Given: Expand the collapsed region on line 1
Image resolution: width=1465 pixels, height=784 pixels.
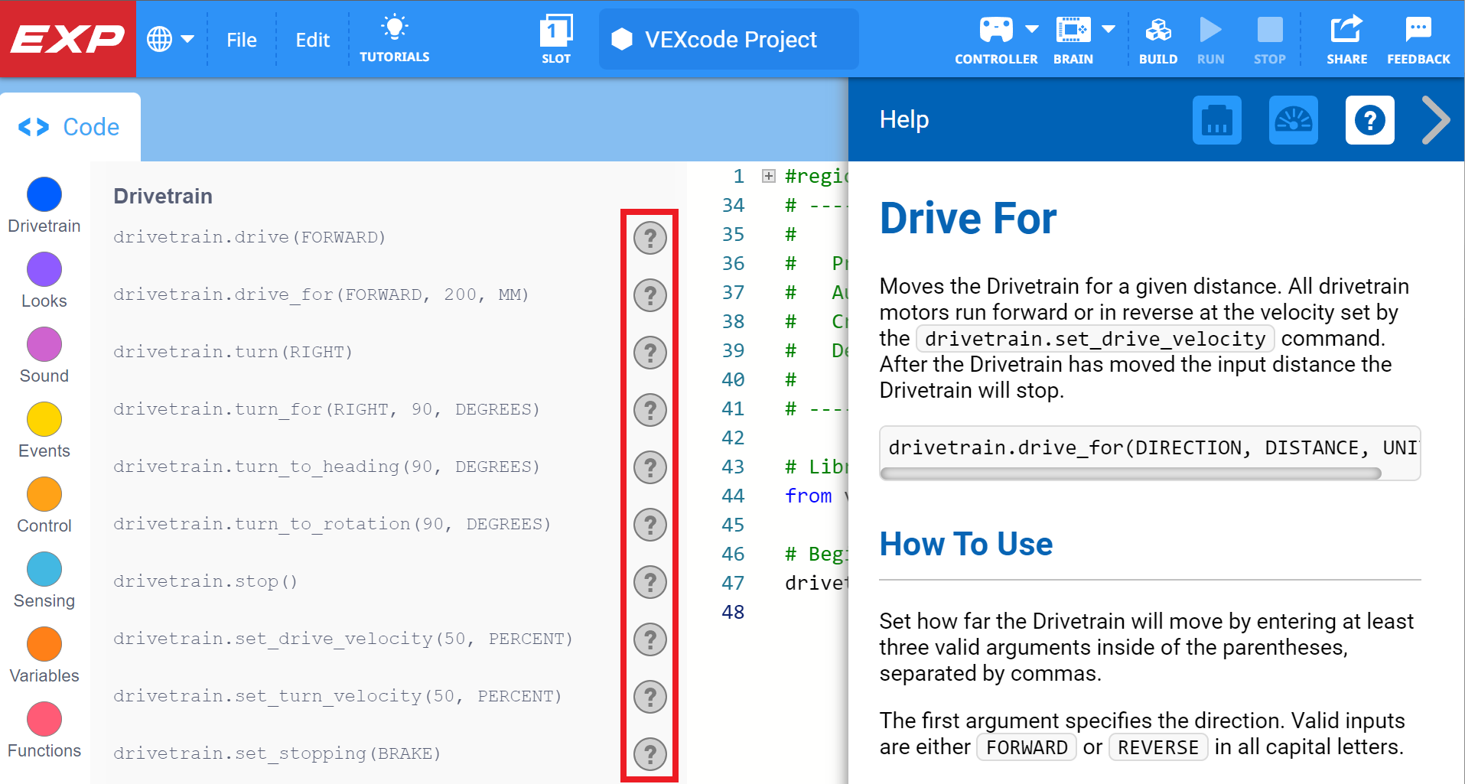Looking at the screenshot, I should [769, 177].
